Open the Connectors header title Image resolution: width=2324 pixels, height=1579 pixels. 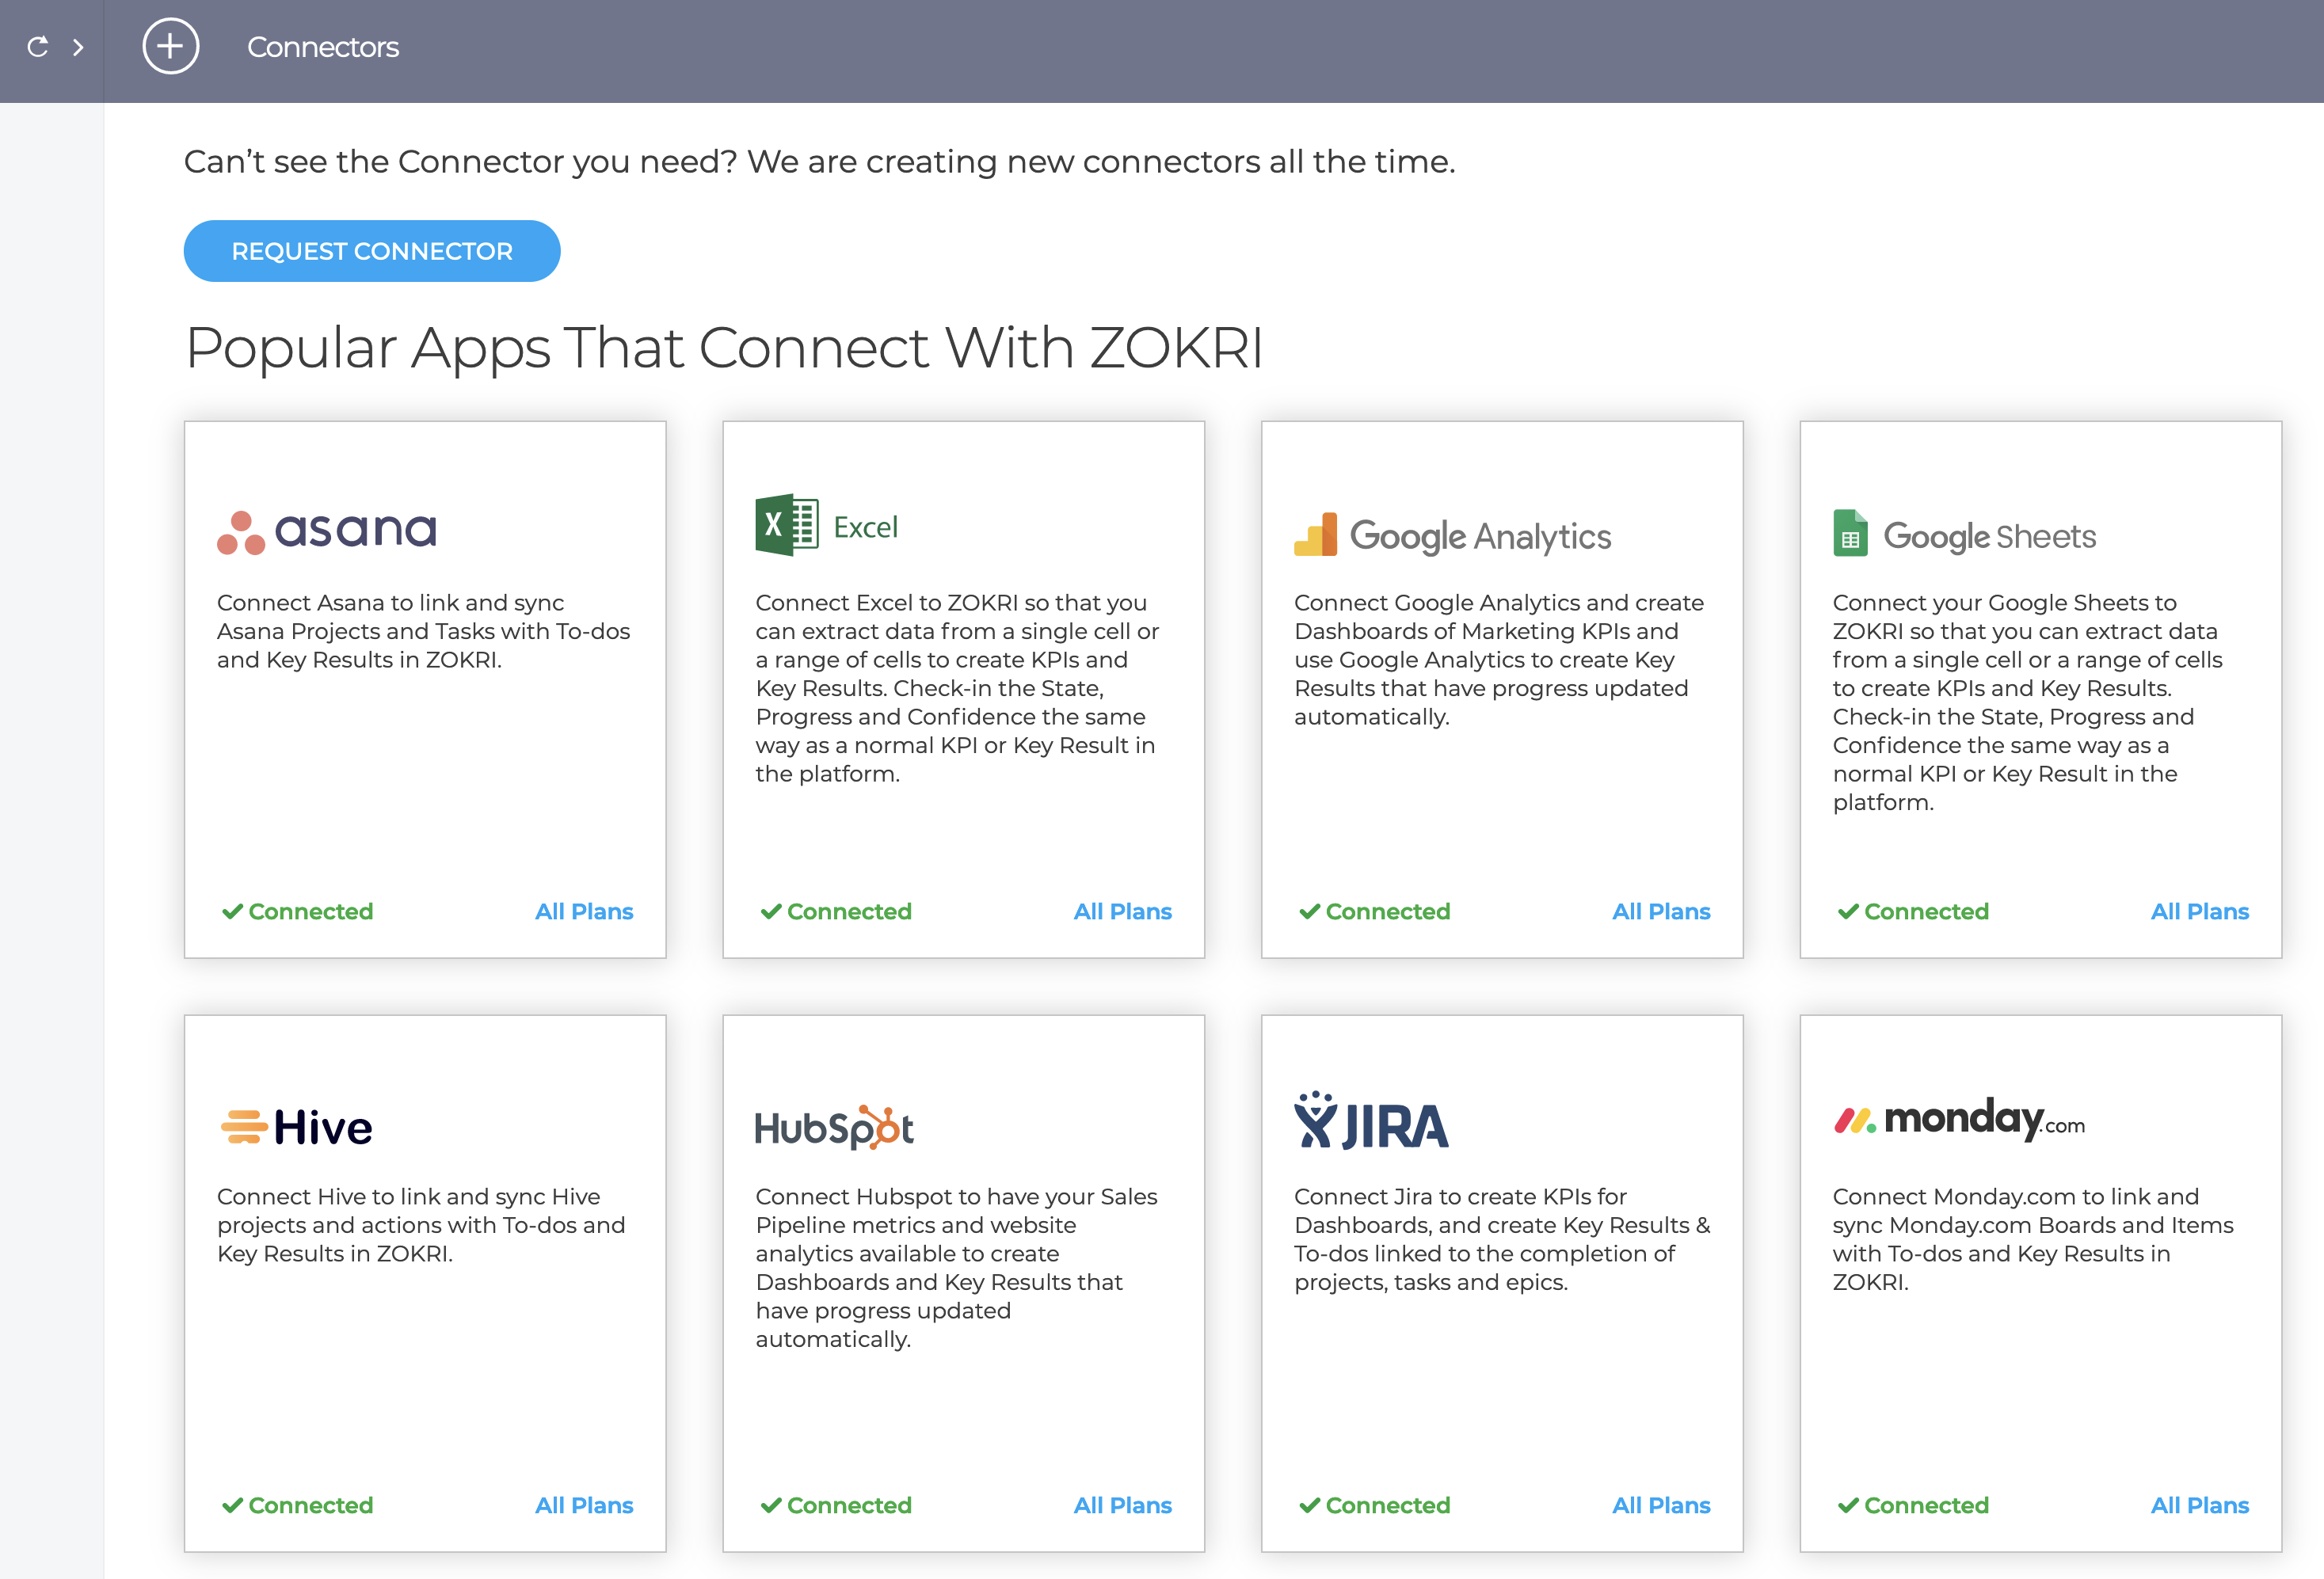coord(322,47)
